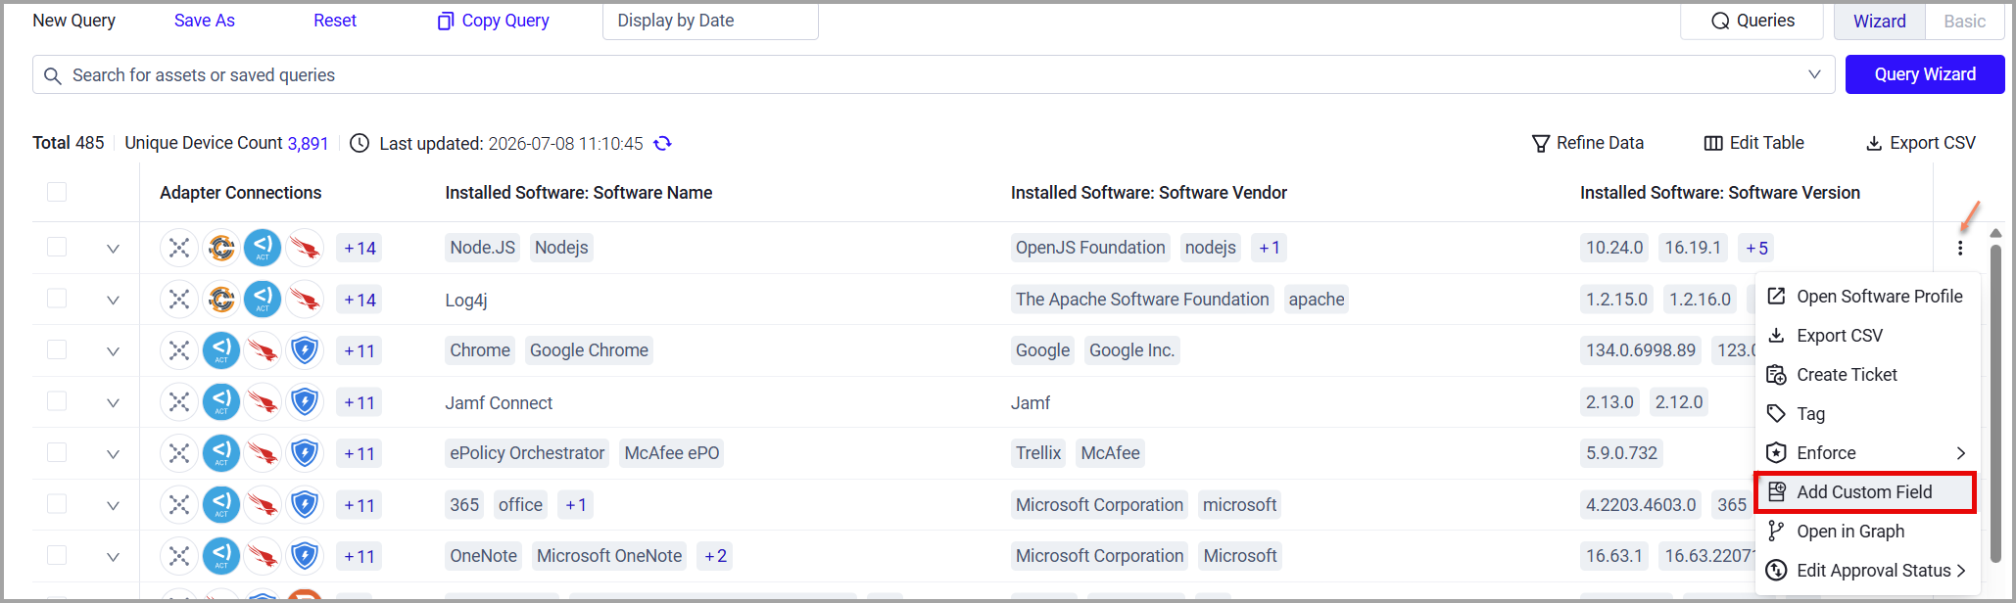Image resolution: width=2016 pixels, height=603 pixels.
Task: Open the Display by Date dropdown
Action: [x=710, y=21]
